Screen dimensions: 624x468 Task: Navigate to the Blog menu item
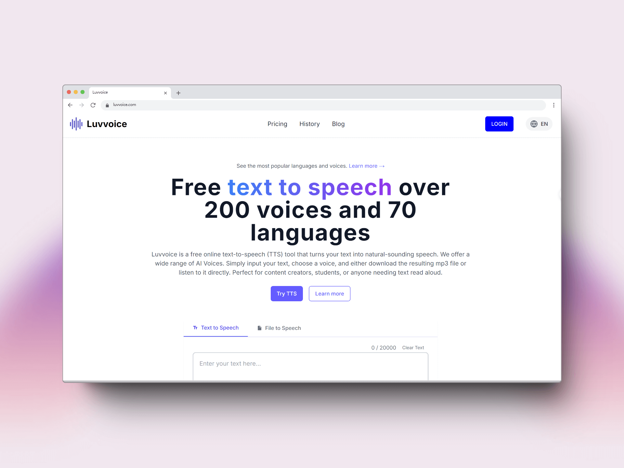click(x=339, y=124)
